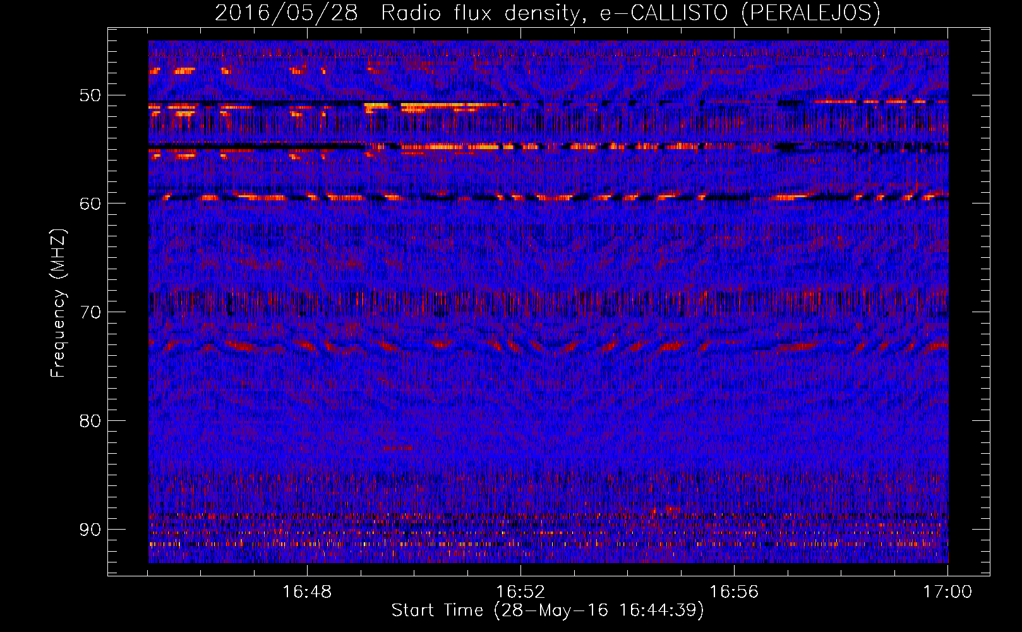Click the 90 MHz frequency tick label
1022x632 pixels.
pos(90,529)
